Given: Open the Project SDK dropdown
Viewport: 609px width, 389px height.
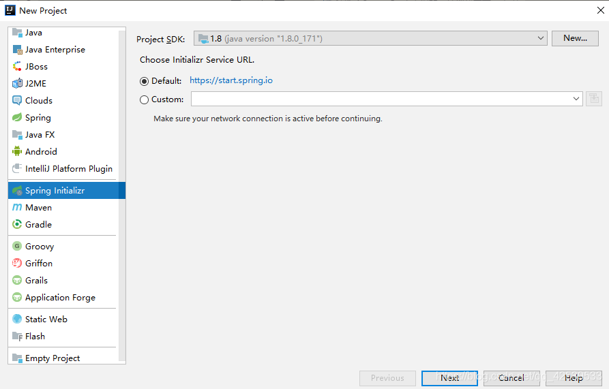Looking at the screenshot, I should [370, 38].
